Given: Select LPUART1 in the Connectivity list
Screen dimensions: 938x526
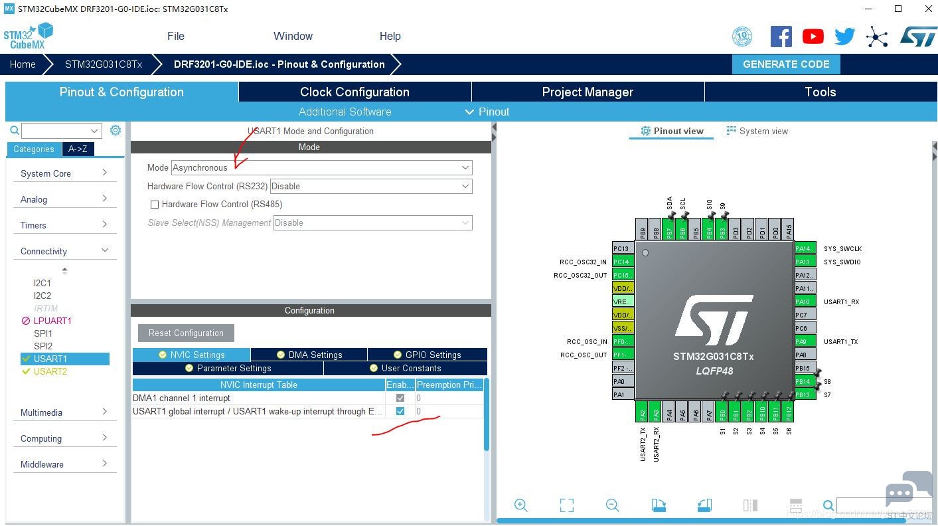Looking at the screenshot, I should coord(52,321).
